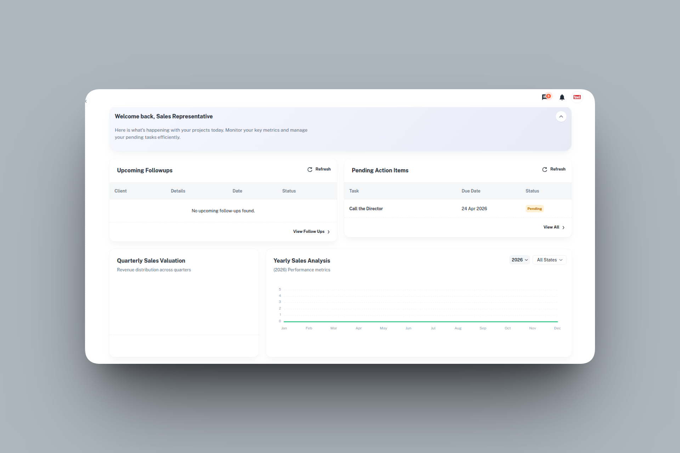
Task: Collapse the welcome banner chevron
Action: tap(561, 116)
